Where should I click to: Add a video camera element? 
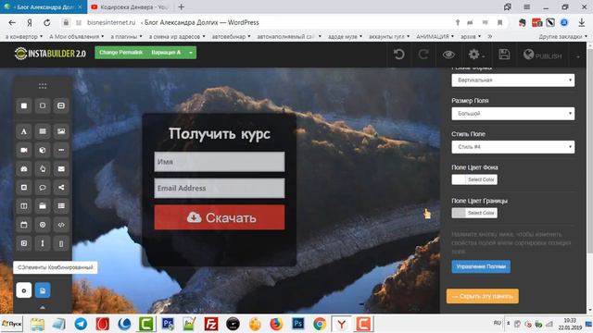(x=24, y=150)
